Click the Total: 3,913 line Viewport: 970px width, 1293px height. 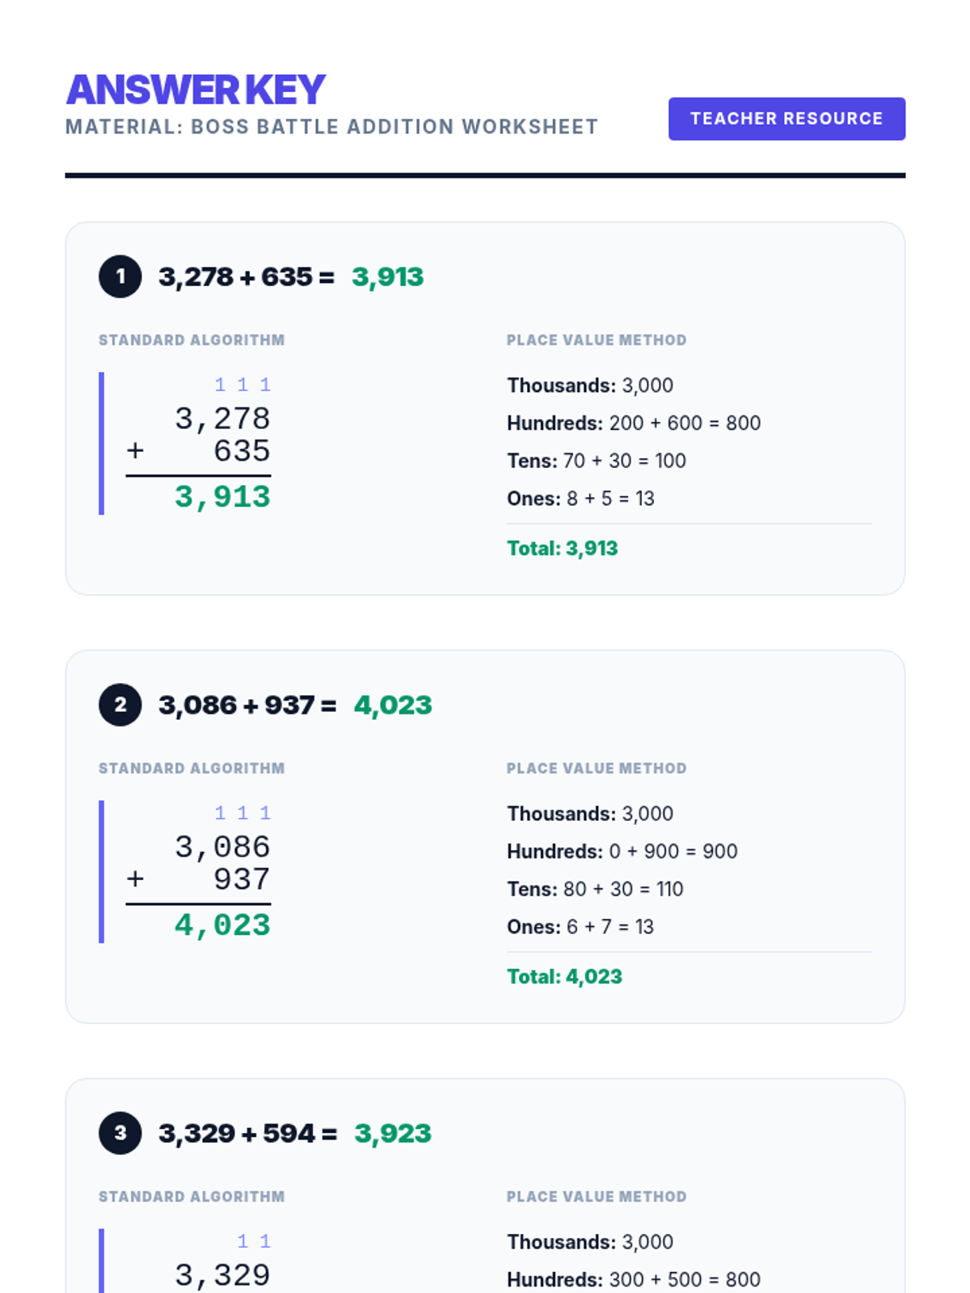point(563,549)
